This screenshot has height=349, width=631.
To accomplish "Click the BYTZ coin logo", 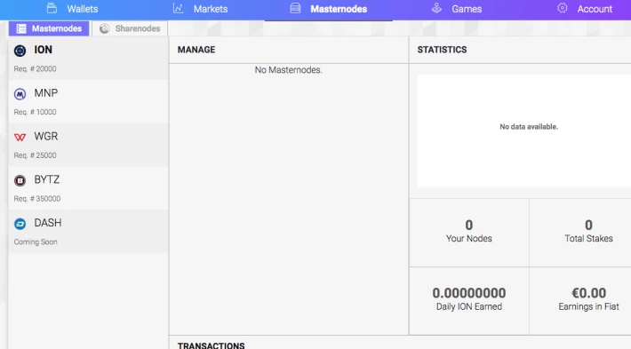I will point(20,180).
